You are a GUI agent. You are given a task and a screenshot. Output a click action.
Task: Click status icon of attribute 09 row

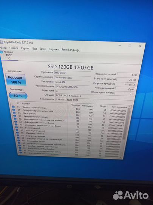14,113
